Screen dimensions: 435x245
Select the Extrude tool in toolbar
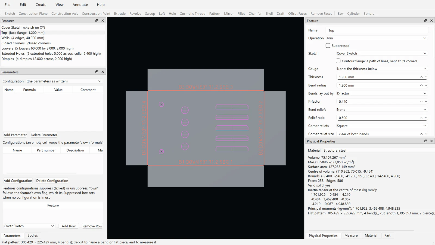(120, 14)
